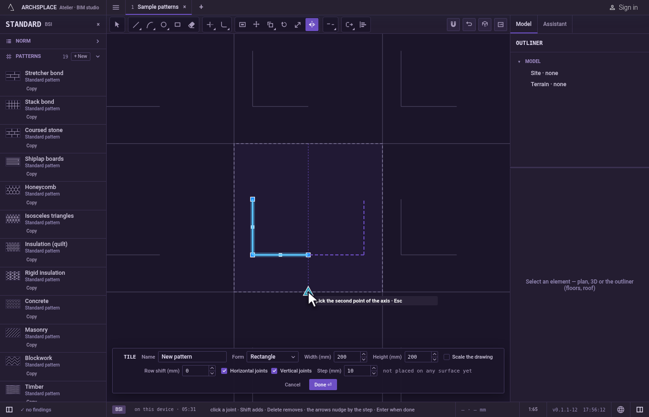Add a new tab with plus button
This screenshot has width=649, height=417.
[x=201, y=7]
